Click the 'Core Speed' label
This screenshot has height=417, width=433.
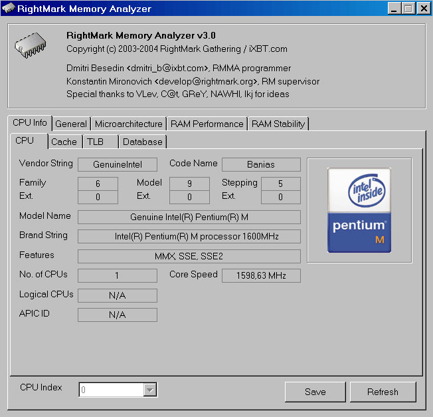pyautogui.click(x=193, y=274)
